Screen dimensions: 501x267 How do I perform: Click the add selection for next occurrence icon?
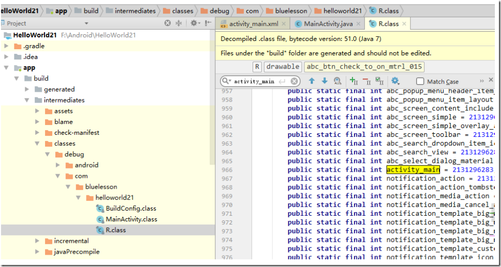pyautogui.click(x=353, y=81)
